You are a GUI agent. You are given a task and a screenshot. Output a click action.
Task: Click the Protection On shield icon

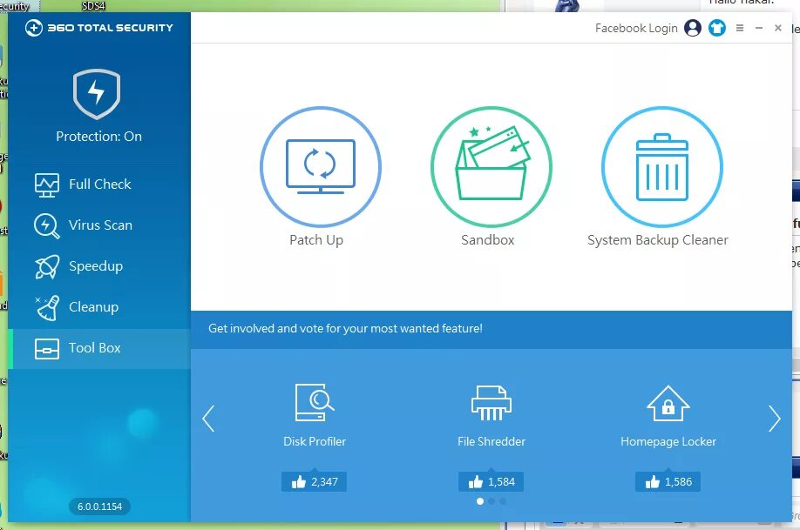pos(97,94)
